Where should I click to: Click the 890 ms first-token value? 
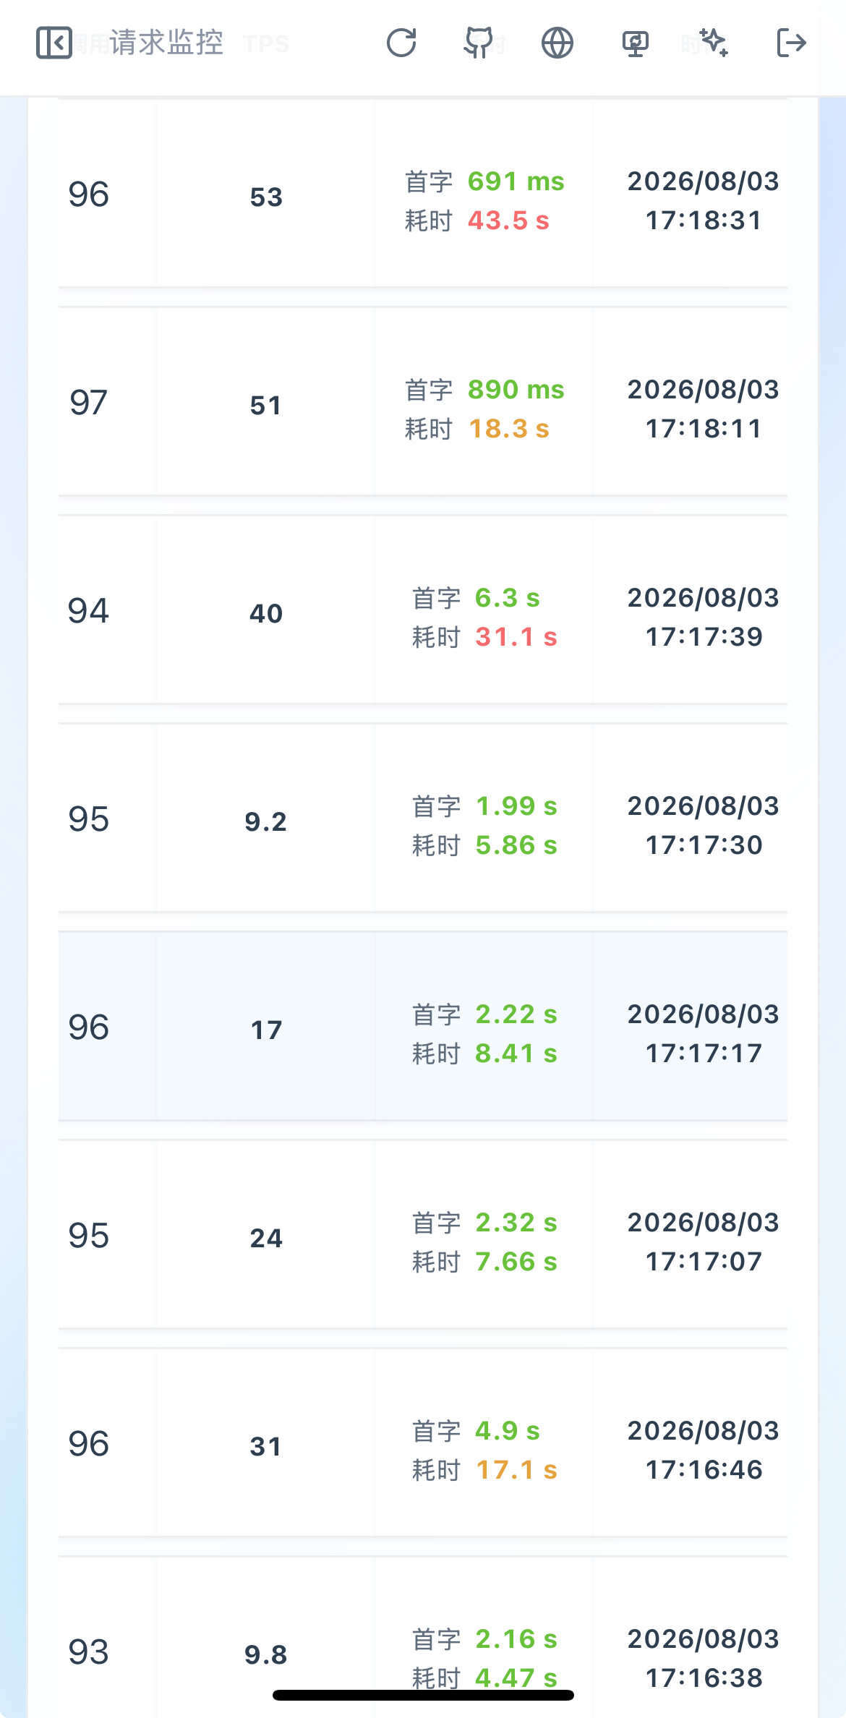pyautogui.click(x=516, y=390)
